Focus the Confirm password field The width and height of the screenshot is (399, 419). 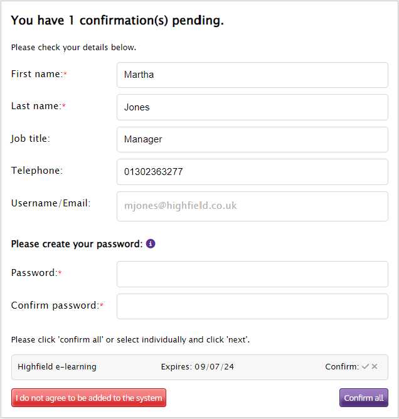tap(252, 307)
